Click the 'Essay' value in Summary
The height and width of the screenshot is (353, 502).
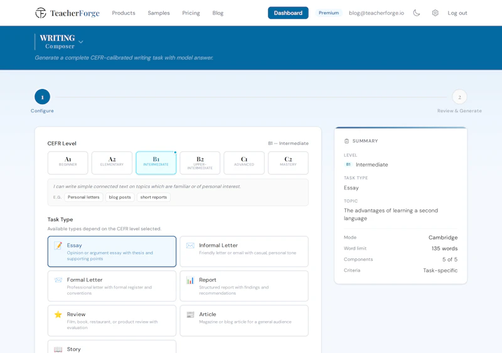pos(351,188)
